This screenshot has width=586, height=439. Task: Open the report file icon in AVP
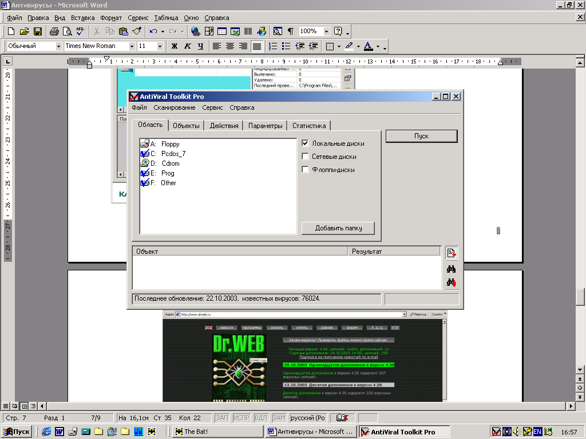pyautogui.click(x=452, y=253)
